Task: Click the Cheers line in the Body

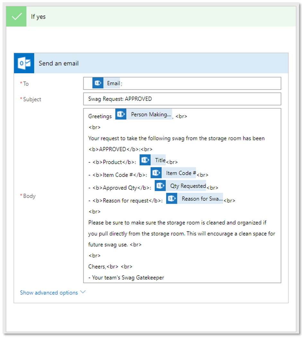Action: (x=97, y=266)
